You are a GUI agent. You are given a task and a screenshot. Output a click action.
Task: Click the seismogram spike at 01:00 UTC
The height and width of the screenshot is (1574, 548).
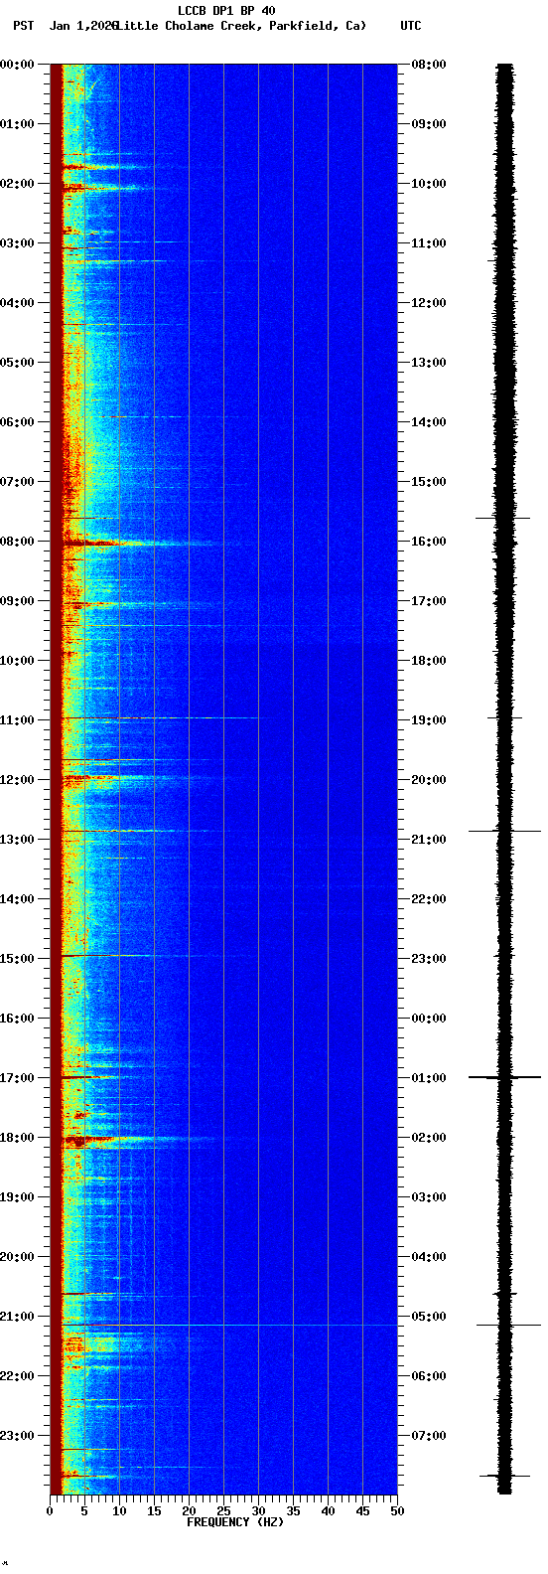pyautogui.click(x=505, y=1077)
